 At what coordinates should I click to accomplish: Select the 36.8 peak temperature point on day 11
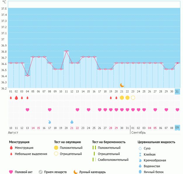pos(66,51)
